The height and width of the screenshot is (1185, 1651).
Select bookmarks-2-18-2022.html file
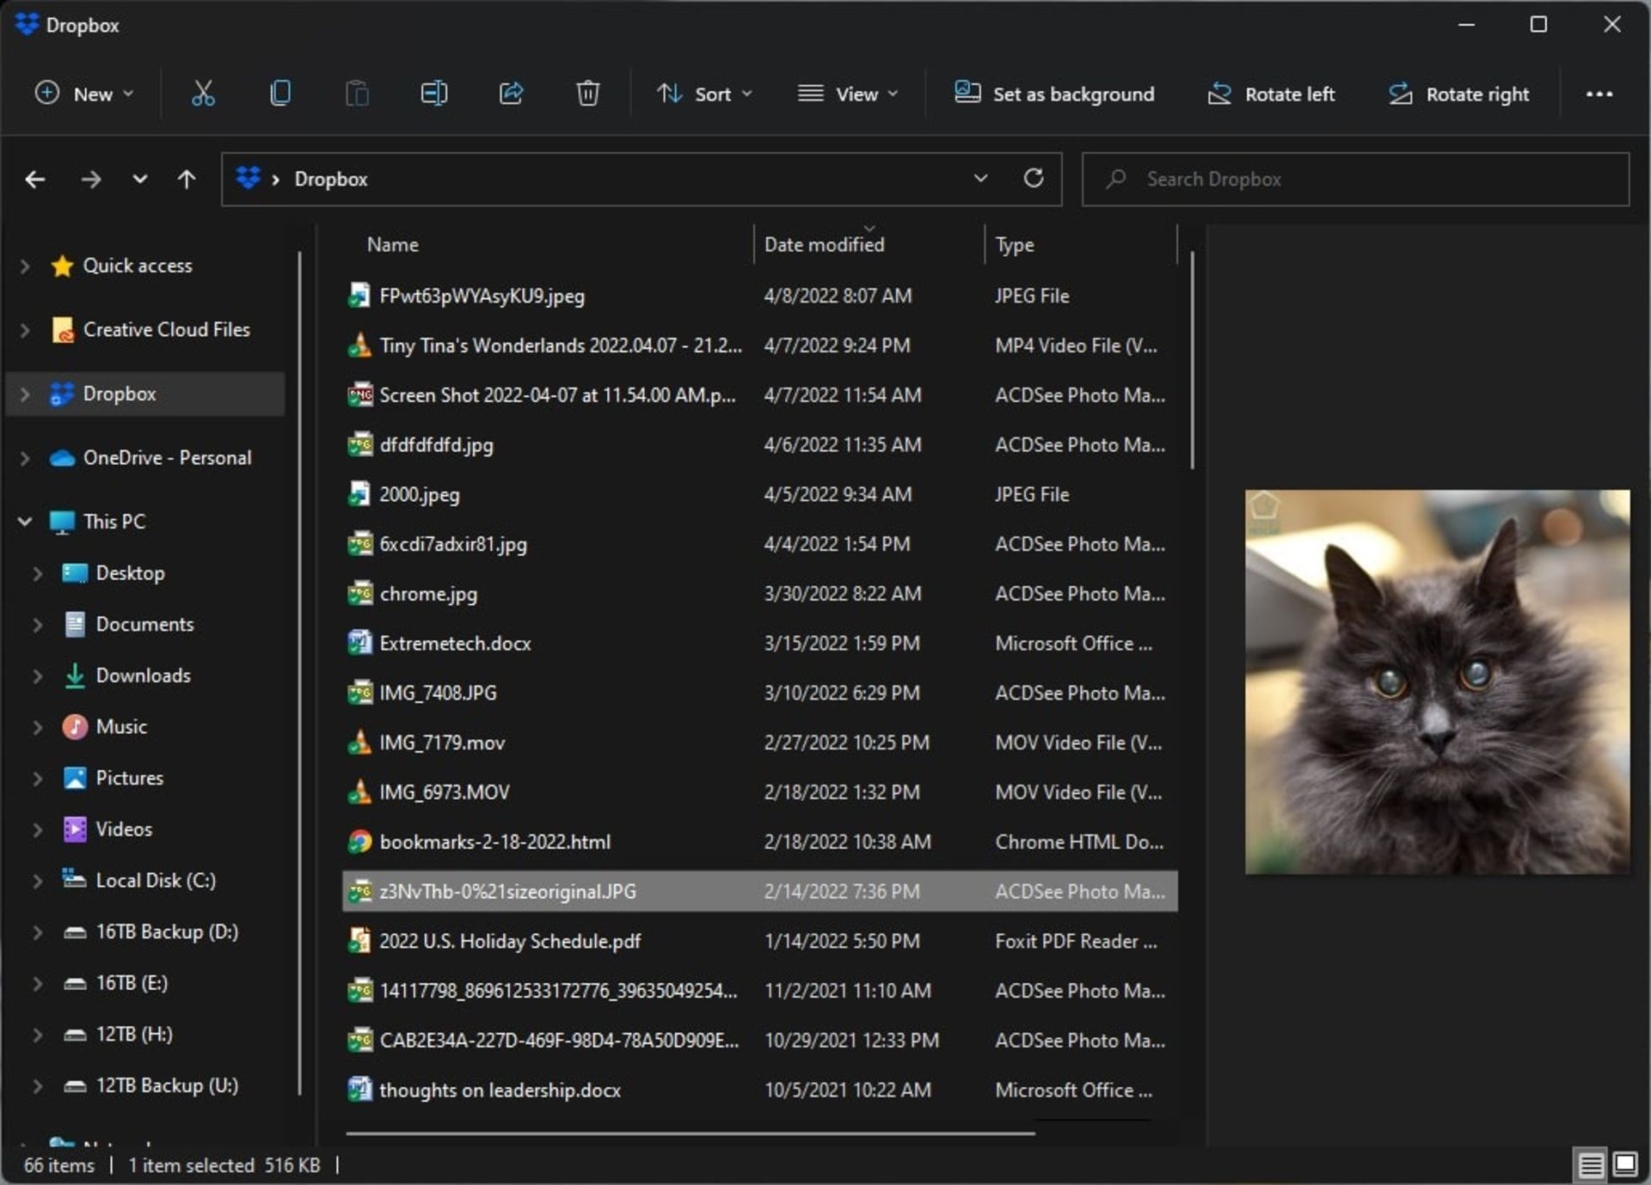(494, 842)
